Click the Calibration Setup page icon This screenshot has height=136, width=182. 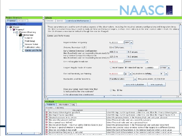(23, 47)
